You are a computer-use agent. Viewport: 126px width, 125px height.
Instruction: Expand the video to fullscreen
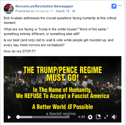(x=106, y=117)
